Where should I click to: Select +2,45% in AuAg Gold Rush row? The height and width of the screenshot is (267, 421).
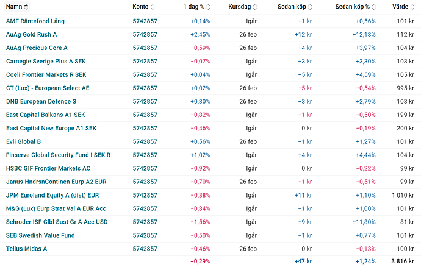pyautogui.click(x=200, y=34)
